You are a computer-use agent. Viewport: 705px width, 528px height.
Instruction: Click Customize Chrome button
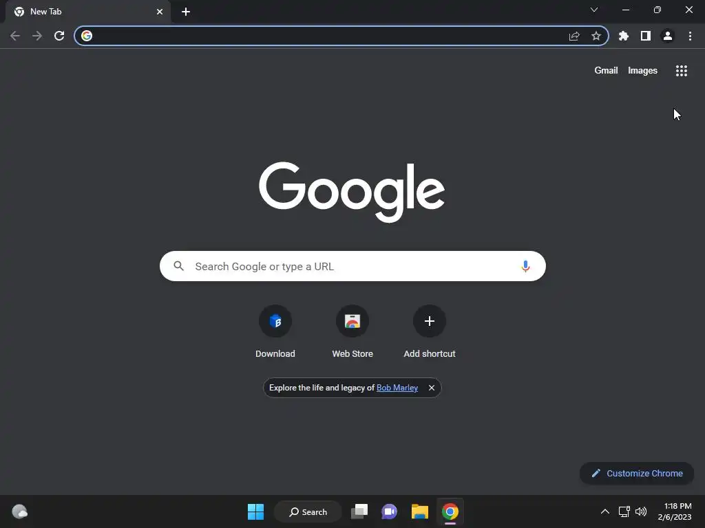coord(637,473)
